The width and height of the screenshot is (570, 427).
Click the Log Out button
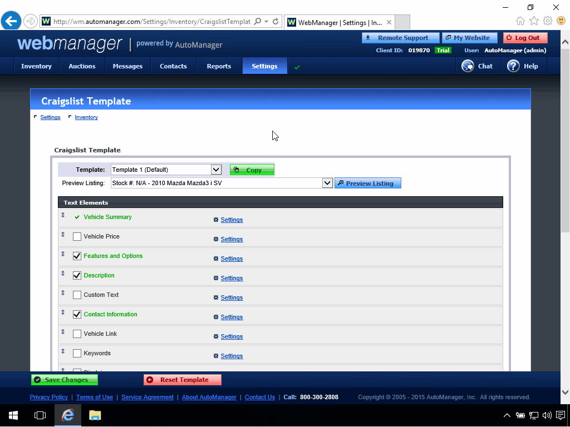point(525,38)
